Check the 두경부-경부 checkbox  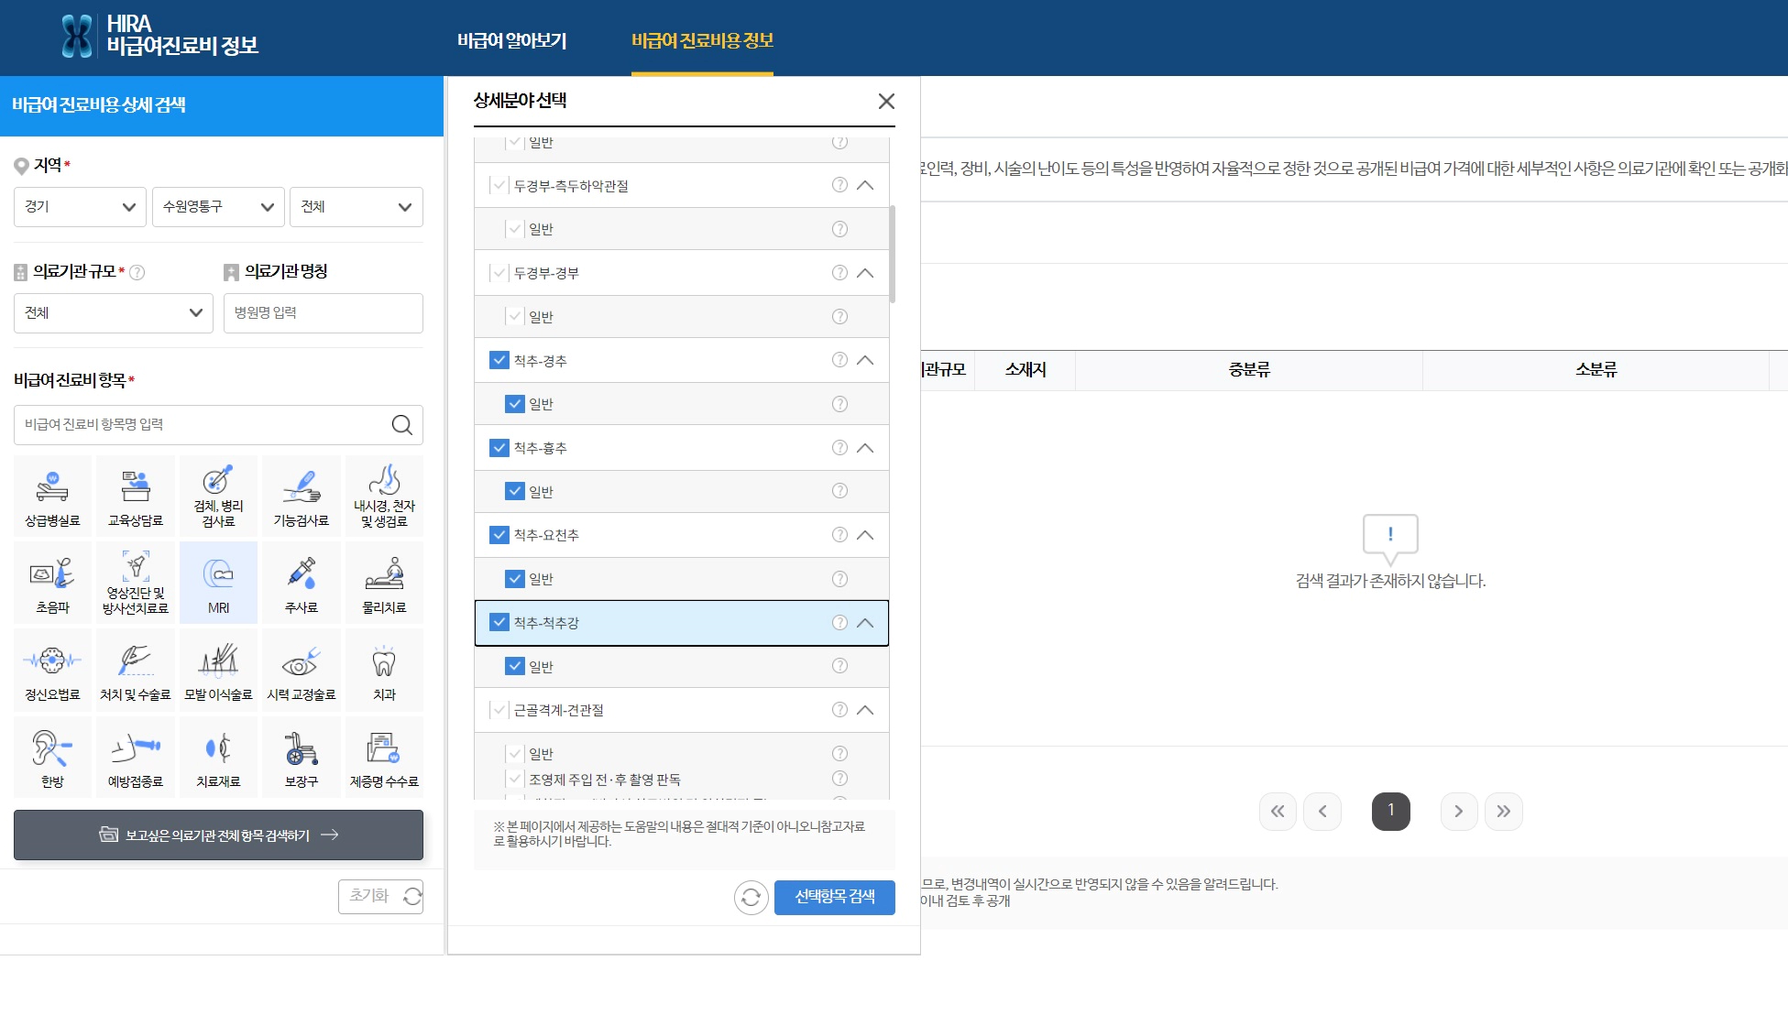(499, 273)
